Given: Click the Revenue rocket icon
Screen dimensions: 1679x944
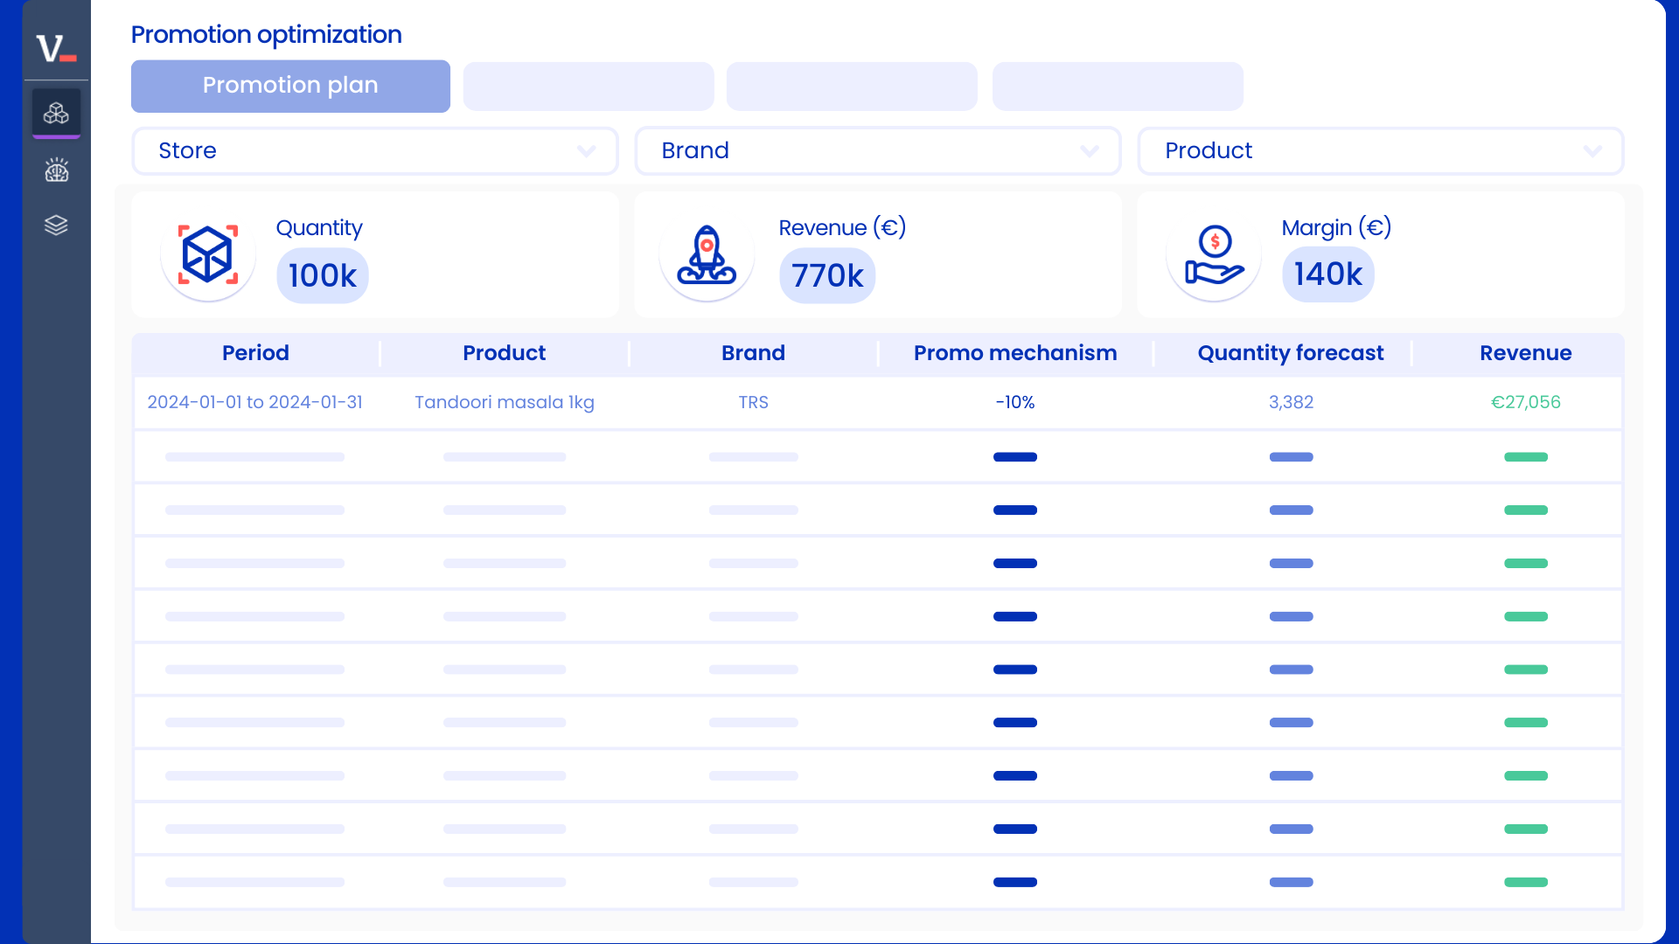Looking at the screenshot, I should coord(707,254).
